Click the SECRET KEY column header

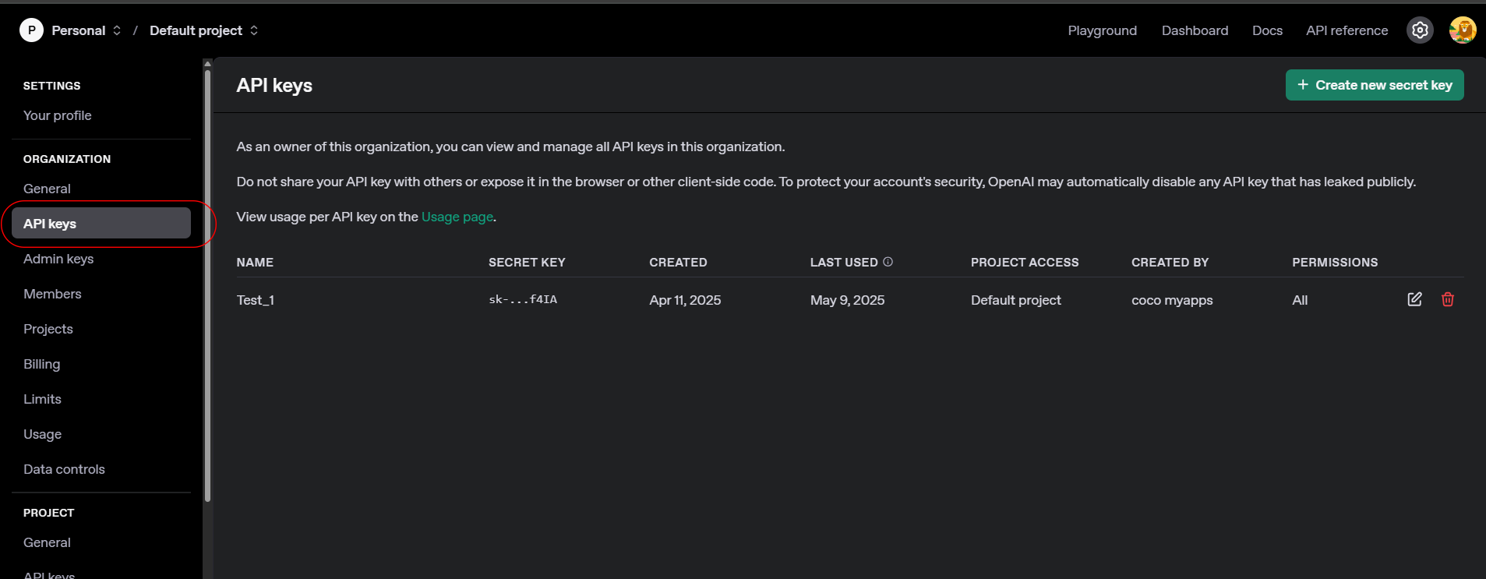(527, 263)
